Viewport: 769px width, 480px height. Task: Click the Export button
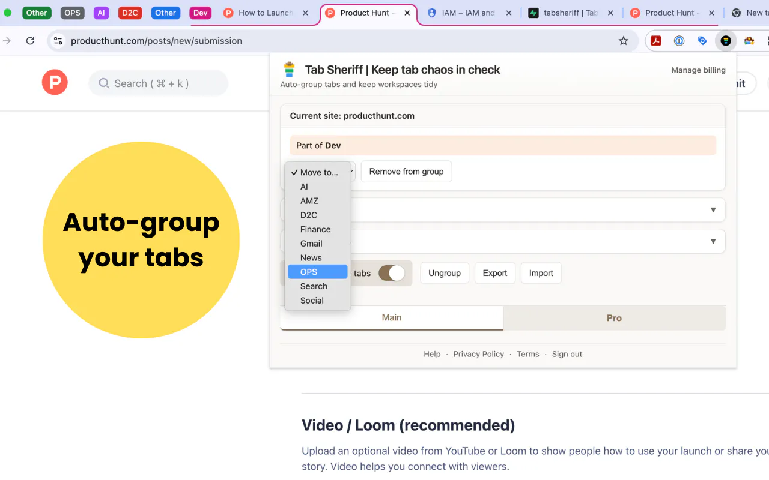coord(495,273)
